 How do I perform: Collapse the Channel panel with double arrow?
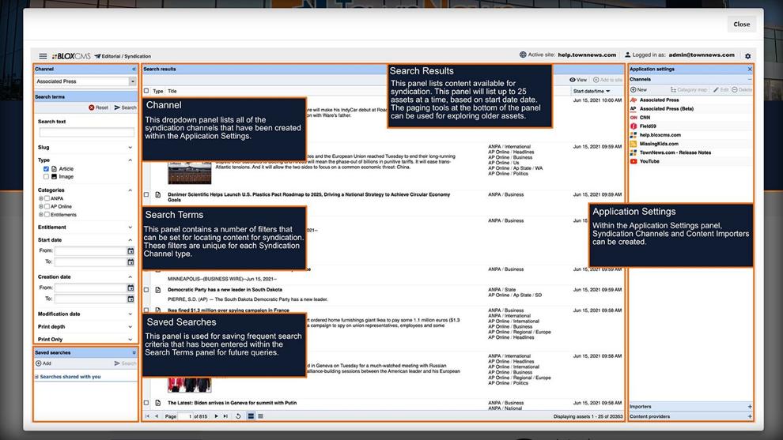[x=134, y=69]
